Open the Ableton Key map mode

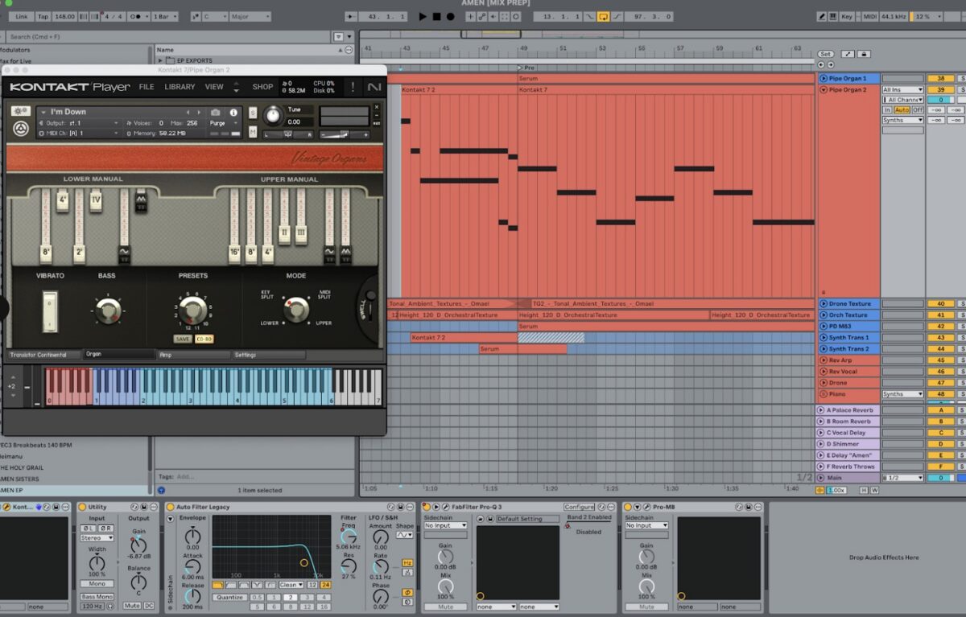pos(847,16)
